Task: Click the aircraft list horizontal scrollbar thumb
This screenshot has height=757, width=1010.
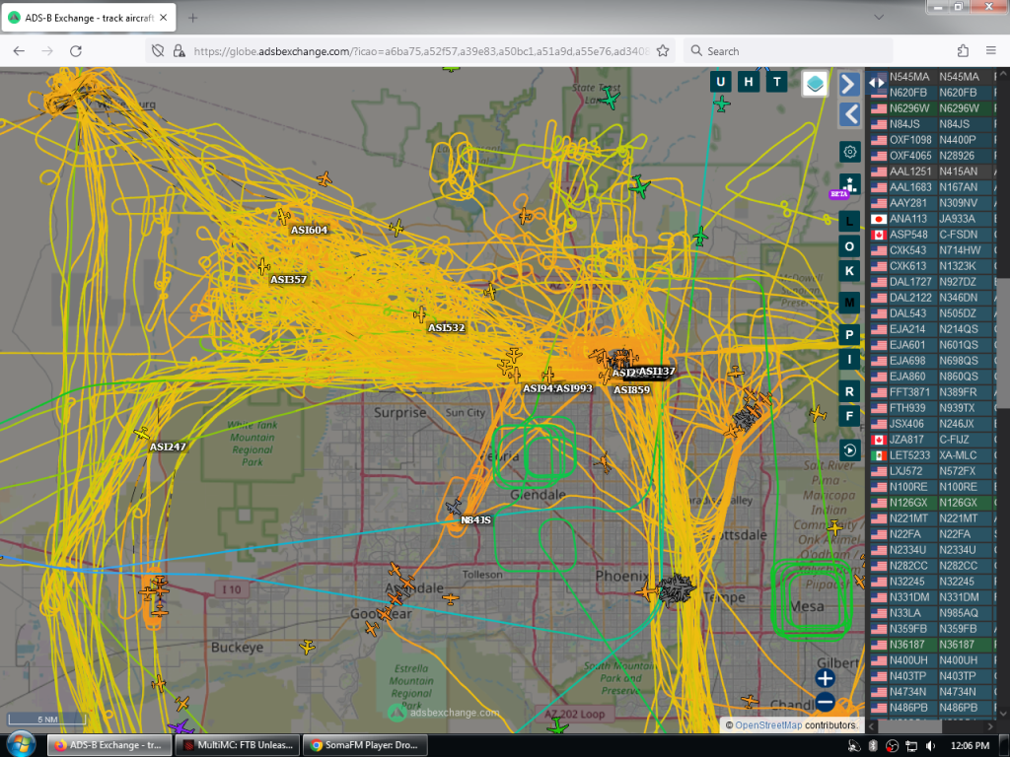Action: point(911,726)
